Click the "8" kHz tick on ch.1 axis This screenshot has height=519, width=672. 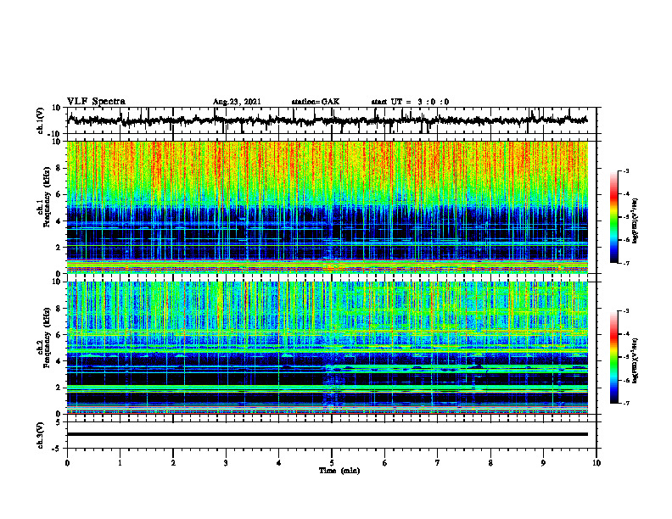[x=59, y=168]
